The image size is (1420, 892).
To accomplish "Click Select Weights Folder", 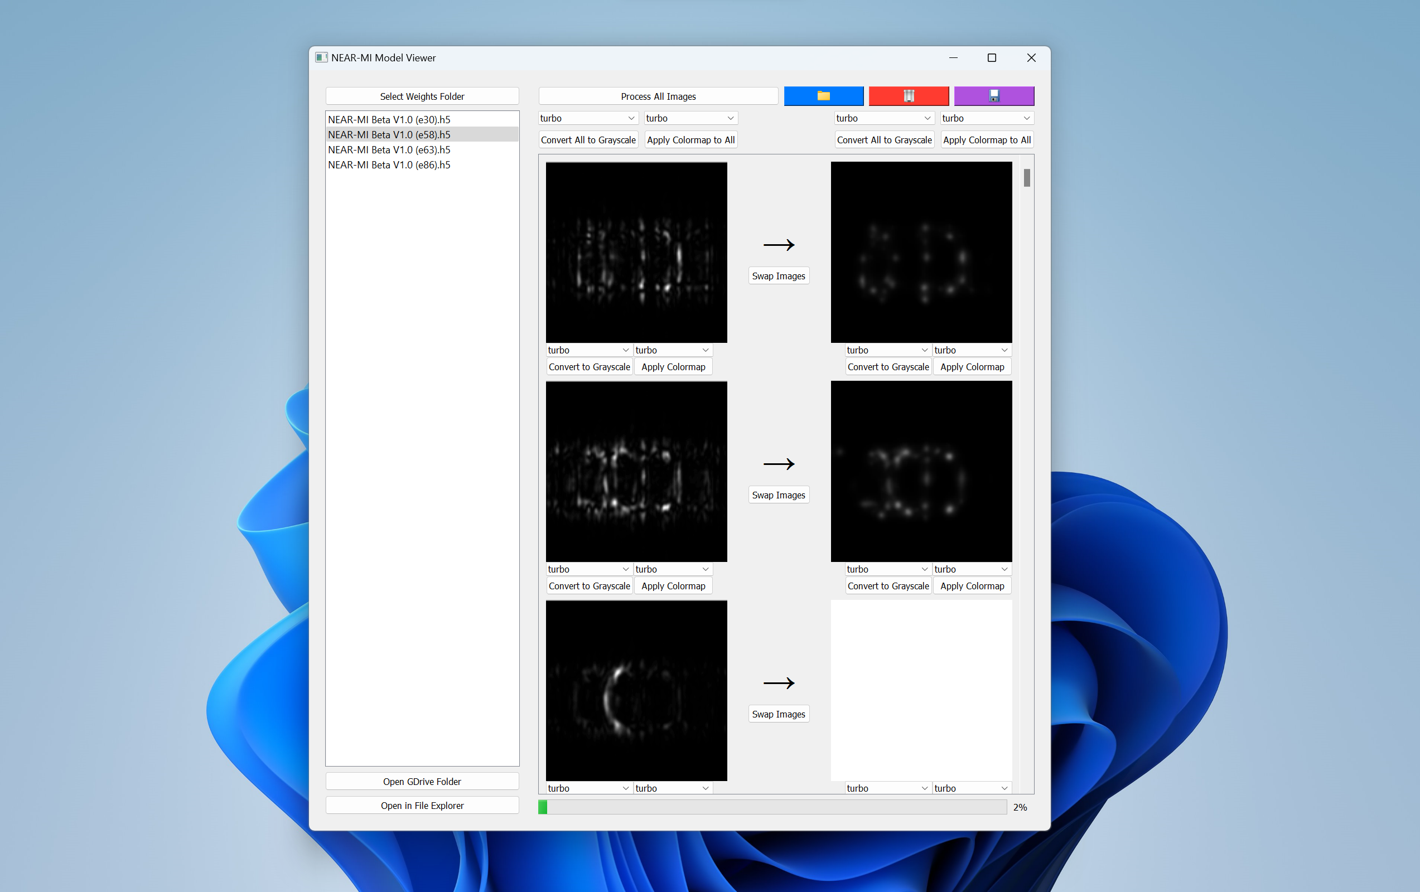I will [422, 95].
